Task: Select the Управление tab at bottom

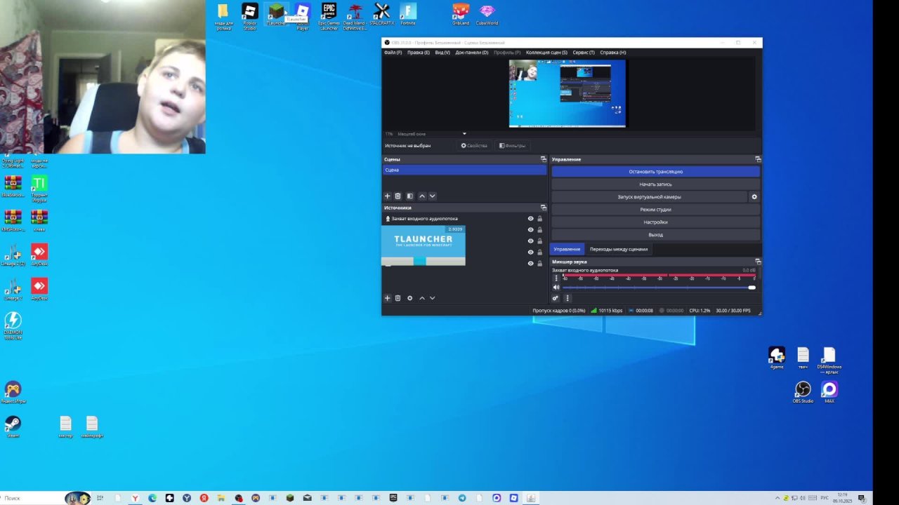Action: tap(567, 249)
